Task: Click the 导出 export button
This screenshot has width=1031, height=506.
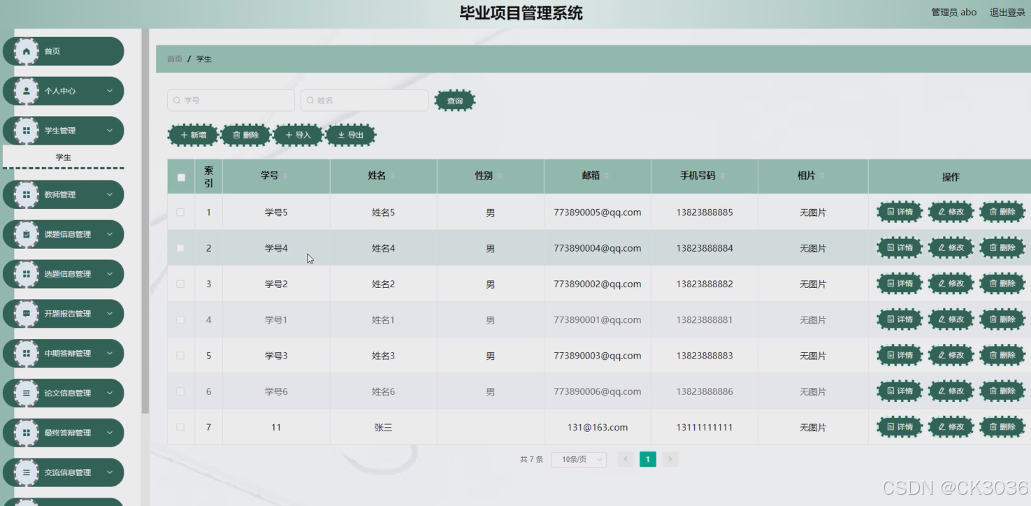Action: click(x=351, y=135)
